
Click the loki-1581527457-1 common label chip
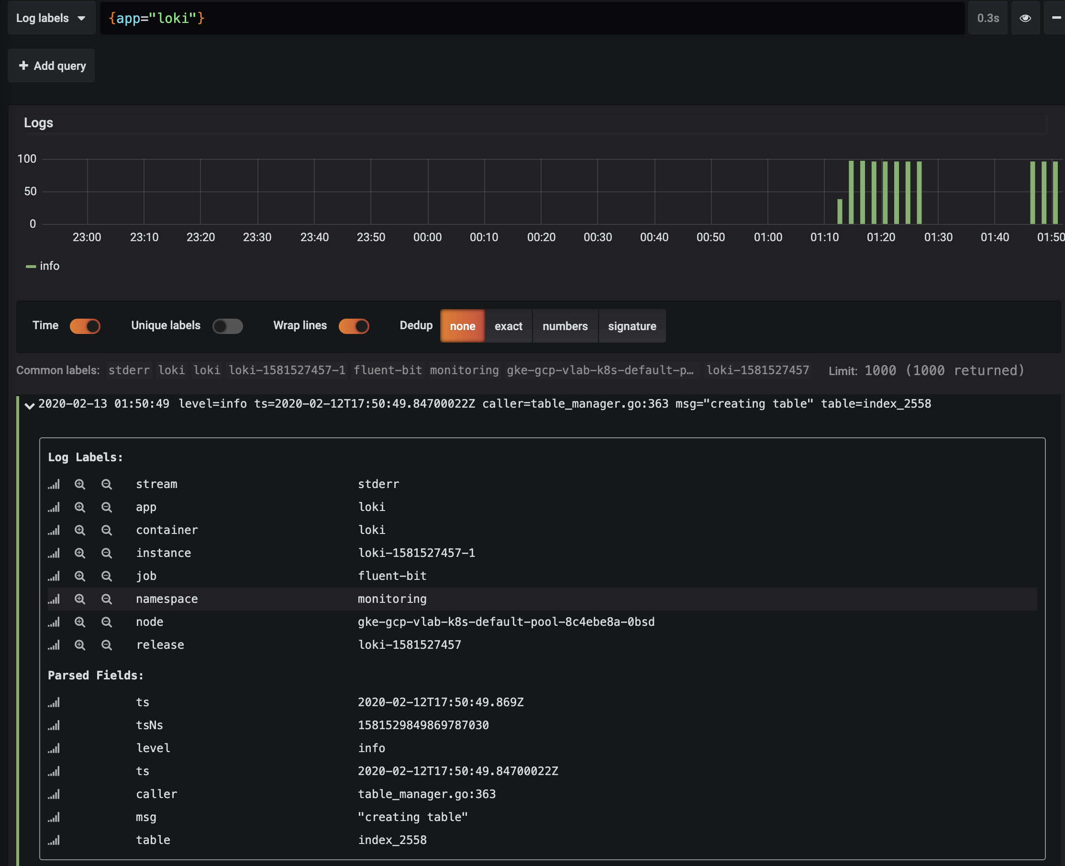(x=287, y=370)
